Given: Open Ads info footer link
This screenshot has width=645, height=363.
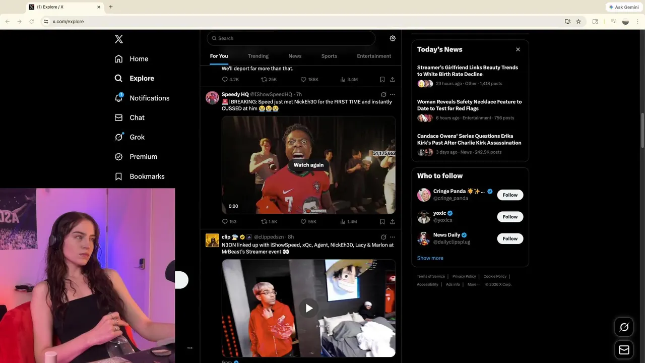Looking at the screenshot, I should pos(453,284).
